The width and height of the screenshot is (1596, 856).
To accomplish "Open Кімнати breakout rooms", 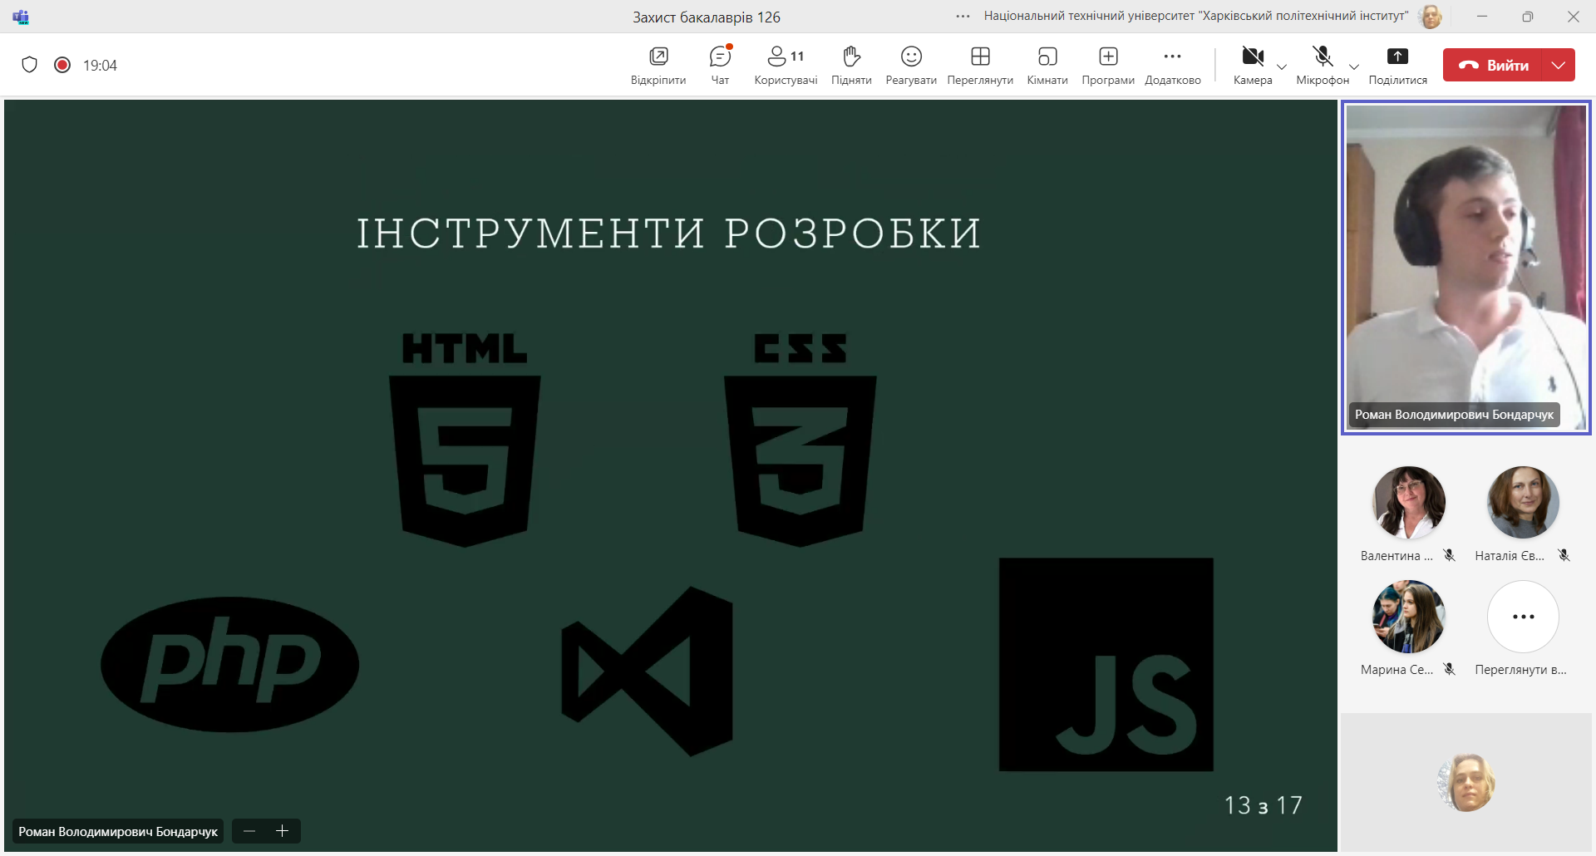I will (x=1047, y=65).
